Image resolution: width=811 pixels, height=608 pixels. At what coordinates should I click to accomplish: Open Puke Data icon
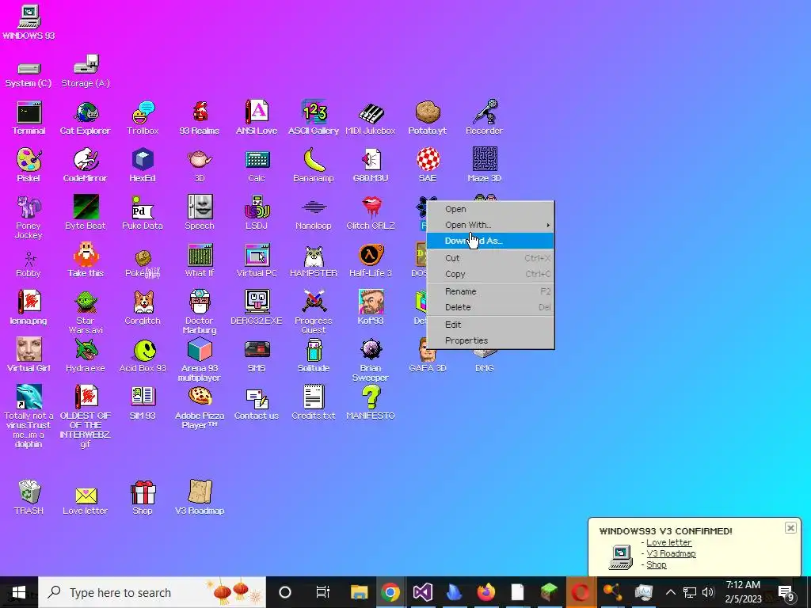(143, 213)
